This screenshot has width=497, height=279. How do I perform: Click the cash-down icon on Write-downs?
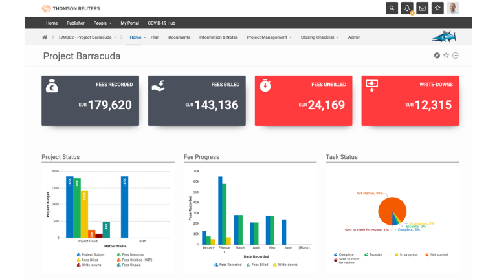[372, 86]
